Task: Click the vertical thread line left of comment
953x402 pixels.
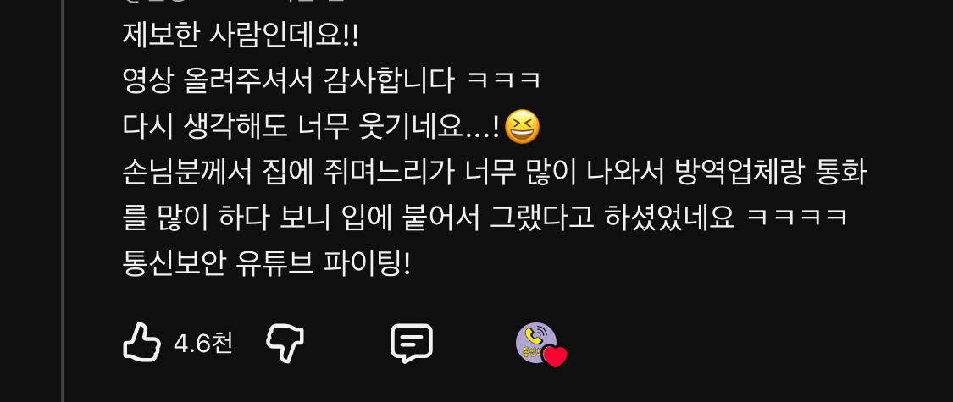Action: 63,201
